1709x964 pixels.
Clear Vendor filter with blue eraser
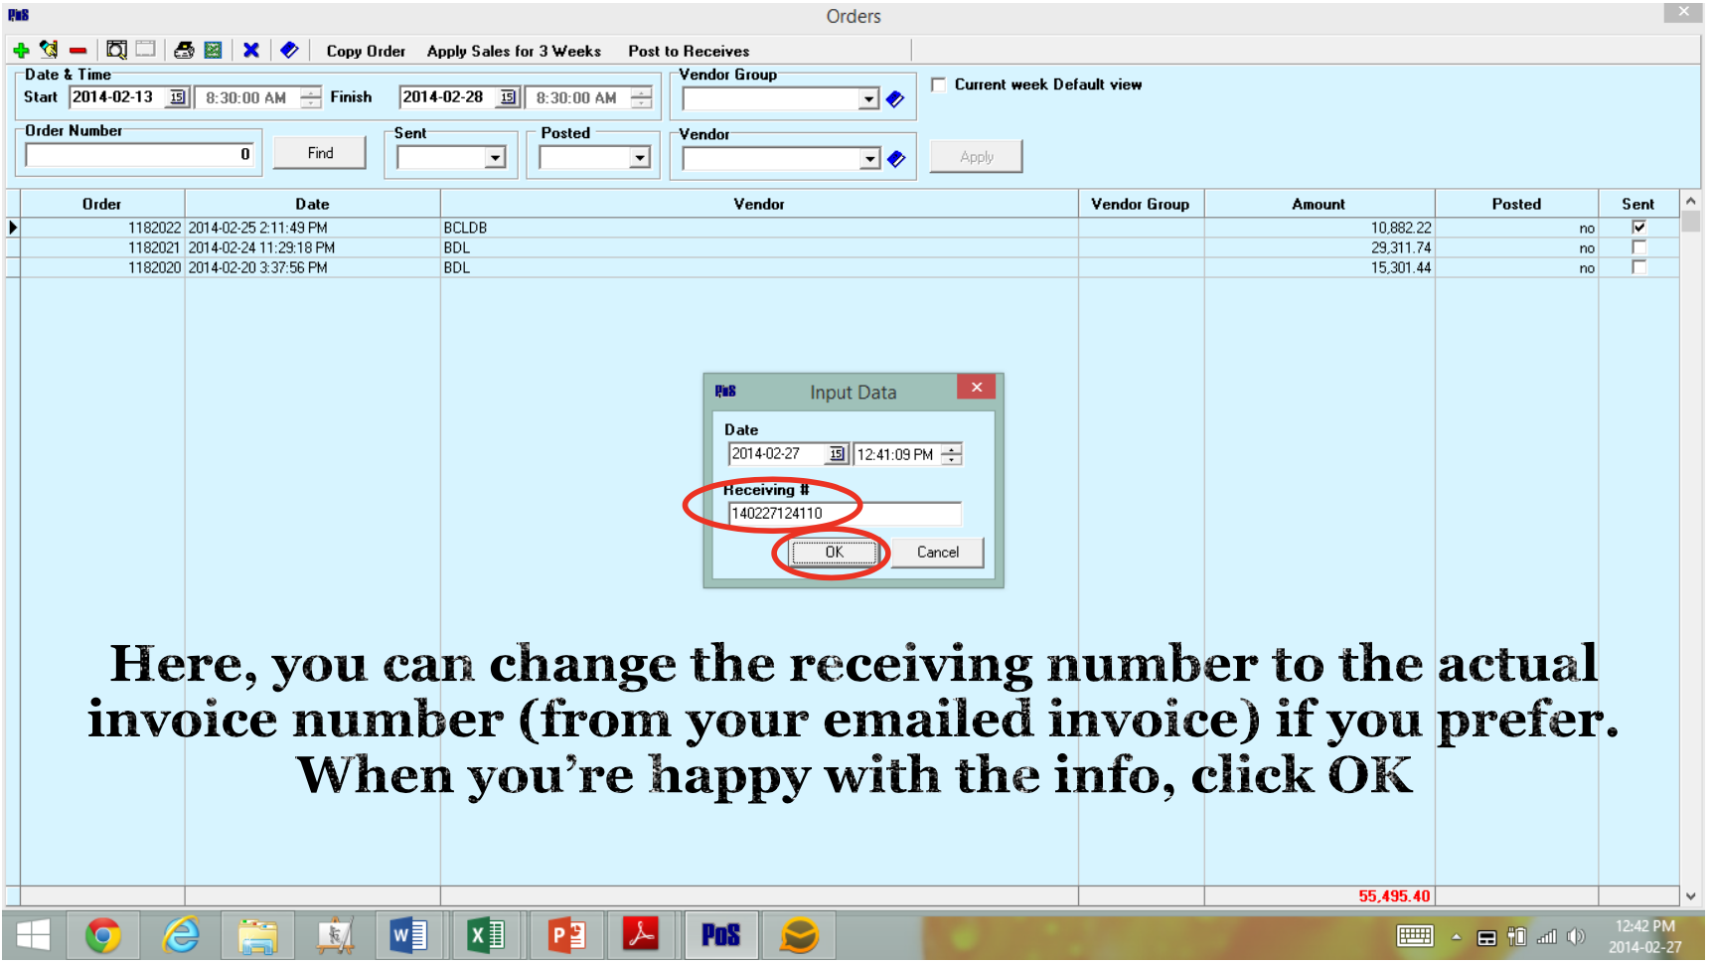[x=896, y=159]
